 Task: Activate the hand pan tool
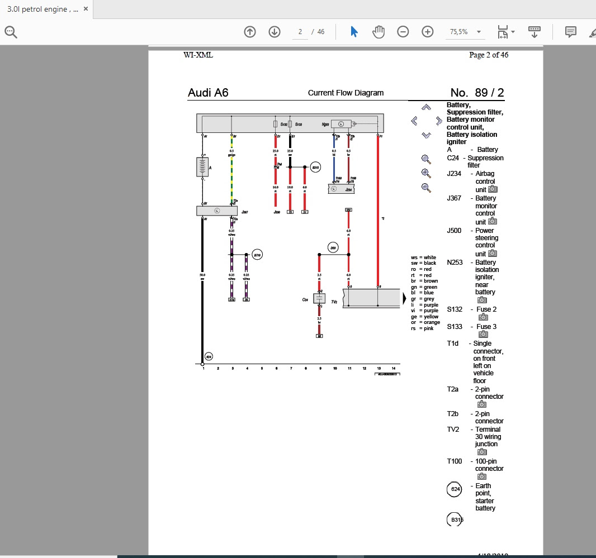click(379, 32)
